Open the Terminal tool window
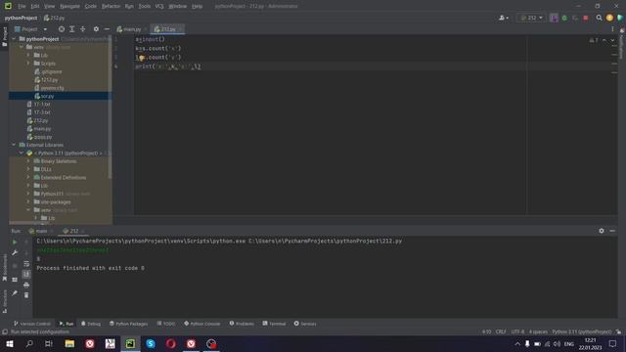Screen dimensions: 626x352 [274, 324]
